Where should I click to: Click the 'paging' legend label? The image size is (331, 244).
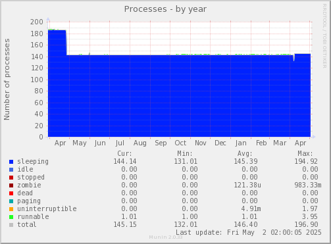(29, 201)
